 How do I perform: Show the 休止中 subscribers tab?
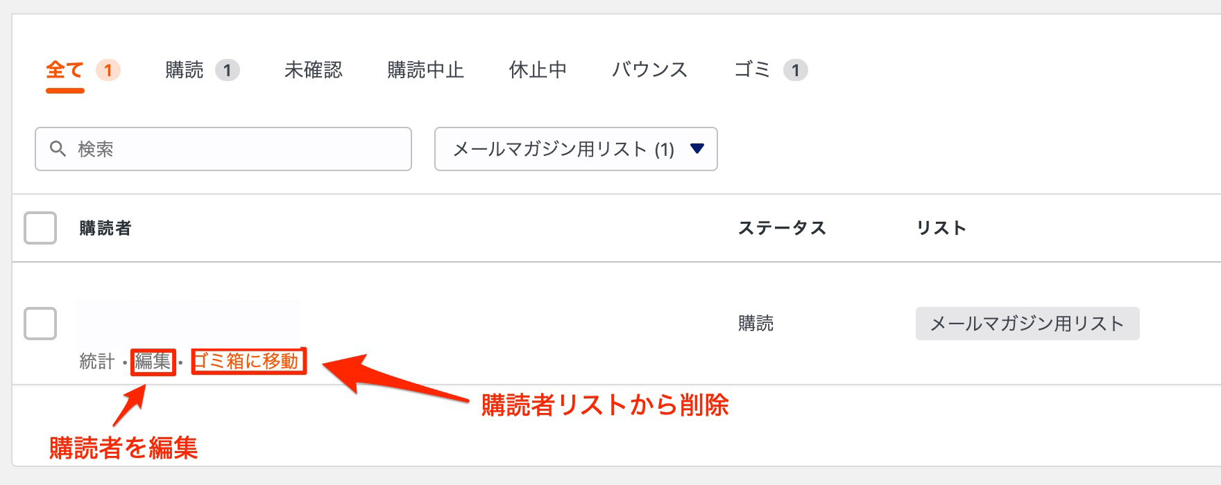click(x=538, y=70)
